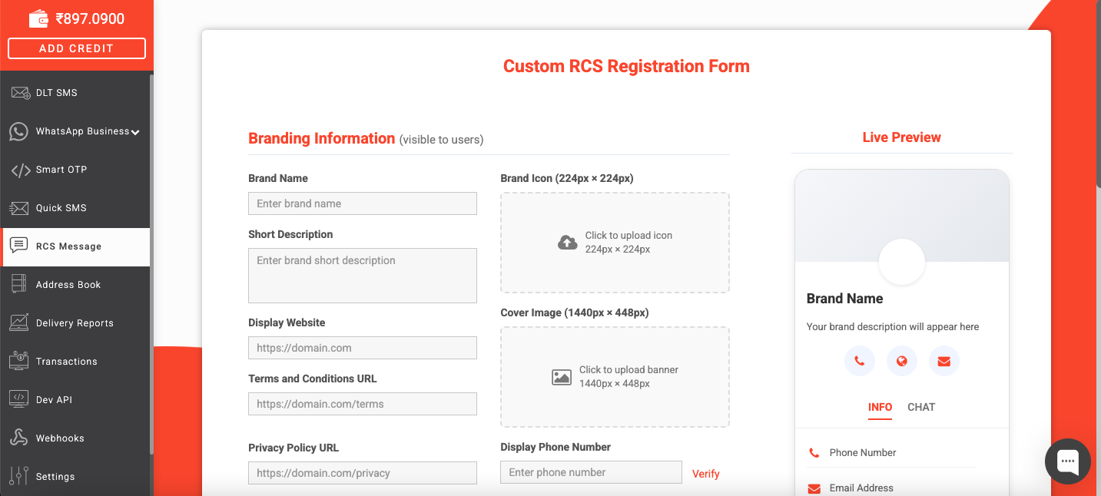Click the Address Book icon

tap(19, 284)
